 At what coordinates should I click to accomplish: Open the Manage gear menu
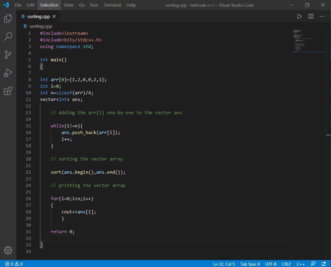[8, 250]
